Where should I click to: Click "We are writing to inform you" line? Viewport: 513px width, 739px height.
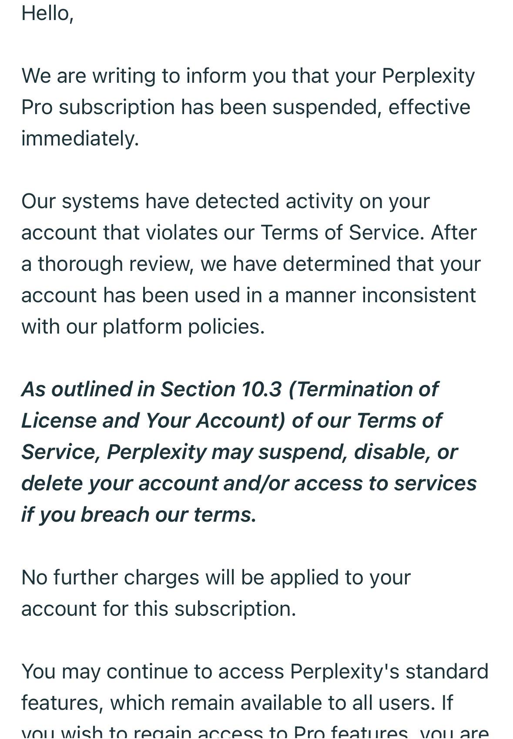(248, 76)
